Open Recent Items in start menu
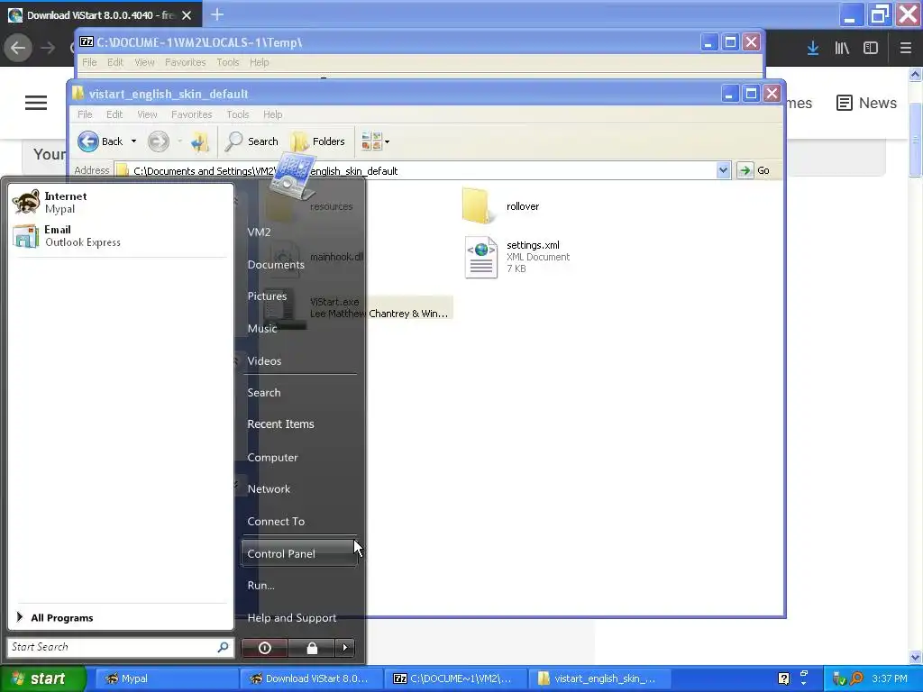This screenshot has width=923, height=692. [x=280, y=423]
